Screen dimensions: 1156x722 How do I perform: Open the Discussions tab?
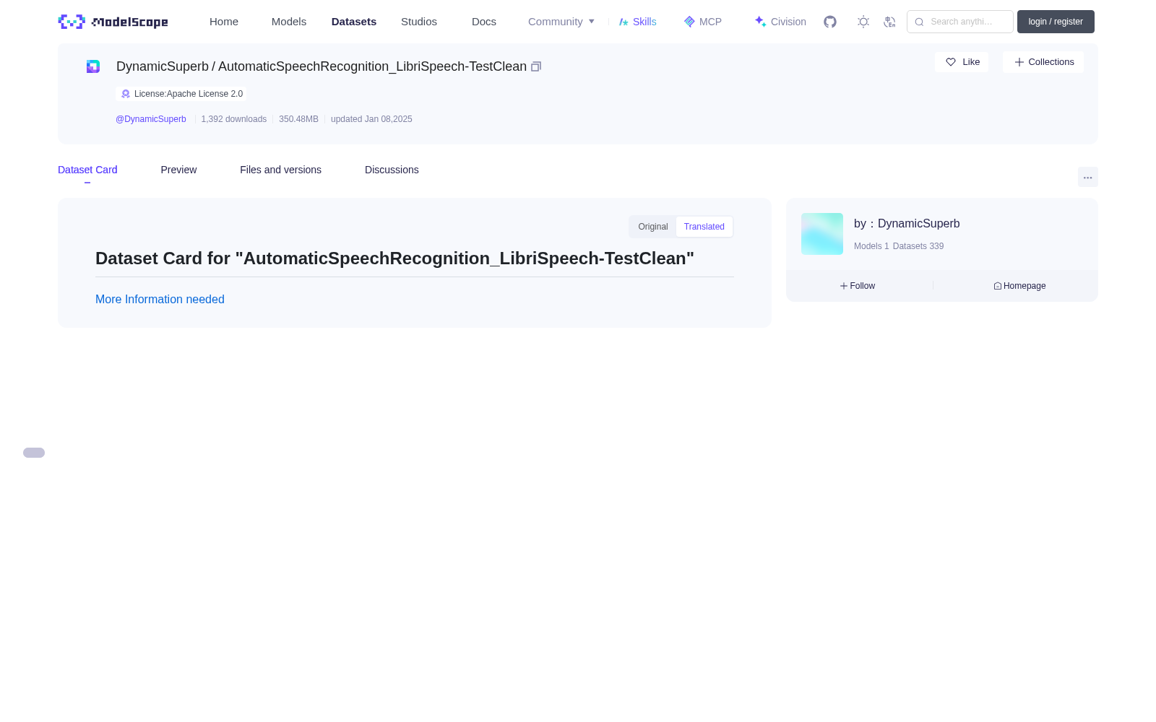(x=392, y=170)
